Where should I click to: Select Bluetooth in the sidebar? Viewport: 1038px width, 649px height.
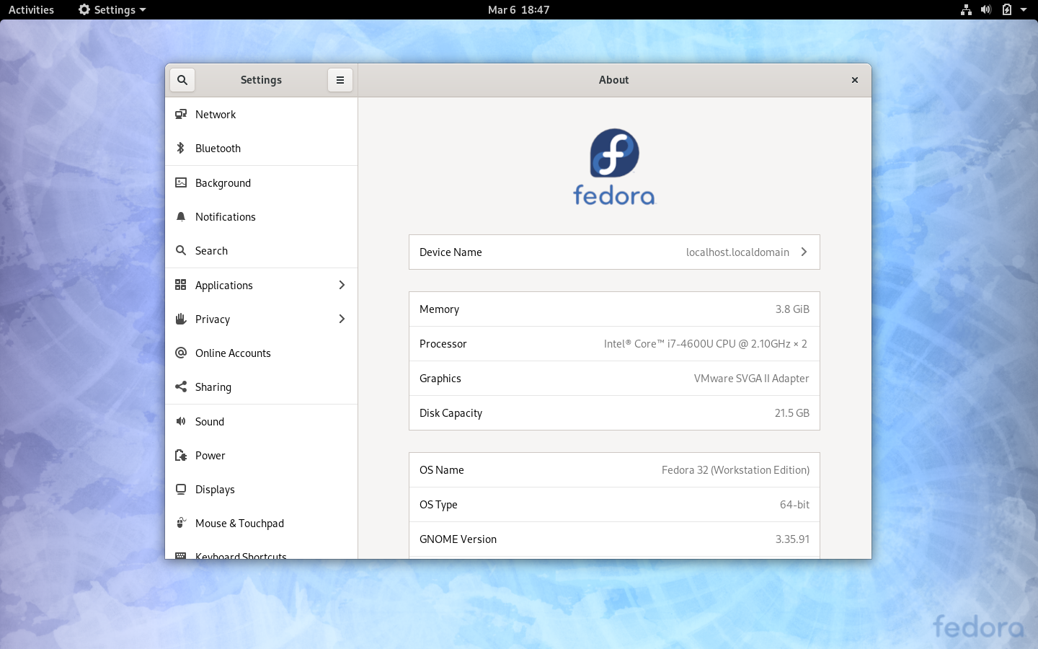[261, 149]
